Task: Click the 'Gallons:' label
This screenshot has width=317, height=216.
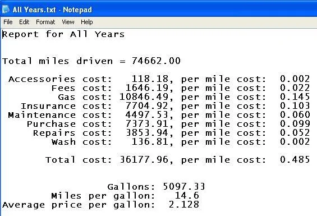Action: coord(131,187)
